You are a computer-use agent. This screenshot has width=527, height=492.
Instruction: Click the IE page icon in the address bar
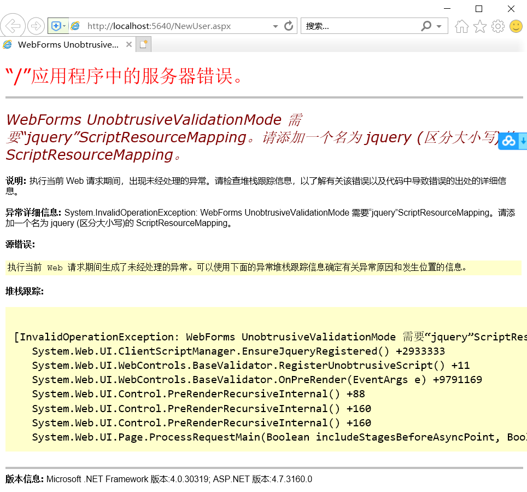75,26
